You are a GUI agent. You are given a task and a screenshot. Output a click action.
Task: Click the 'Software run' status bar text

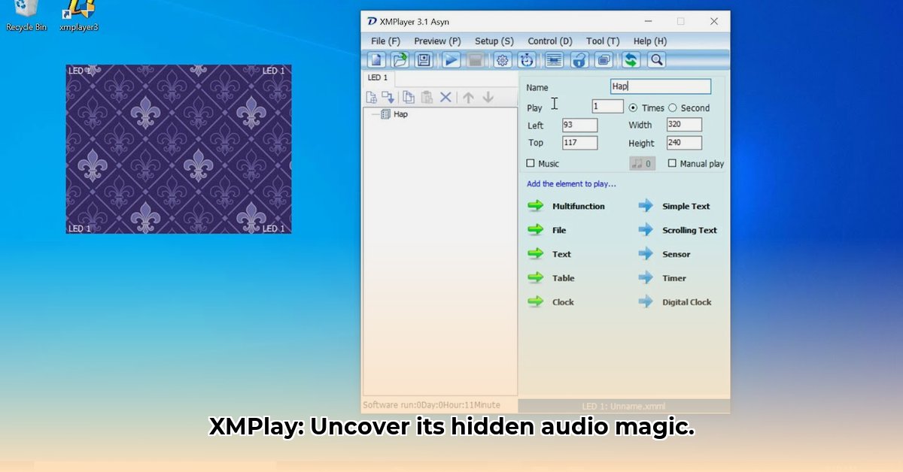[x=431, y=405]
